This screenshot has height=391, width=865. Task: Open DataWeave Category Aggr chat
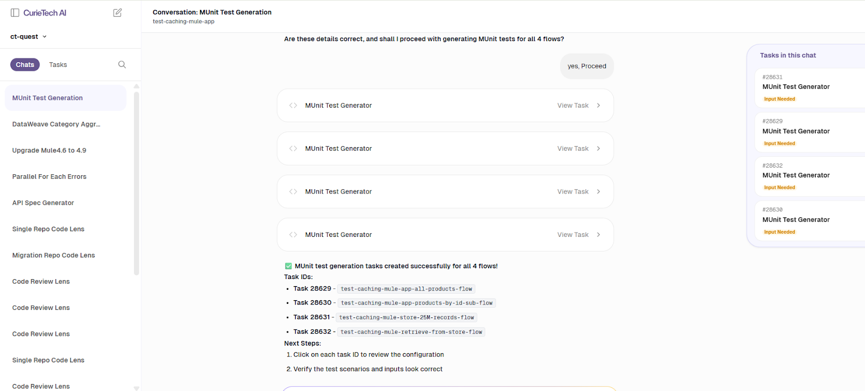click(65, 124)
